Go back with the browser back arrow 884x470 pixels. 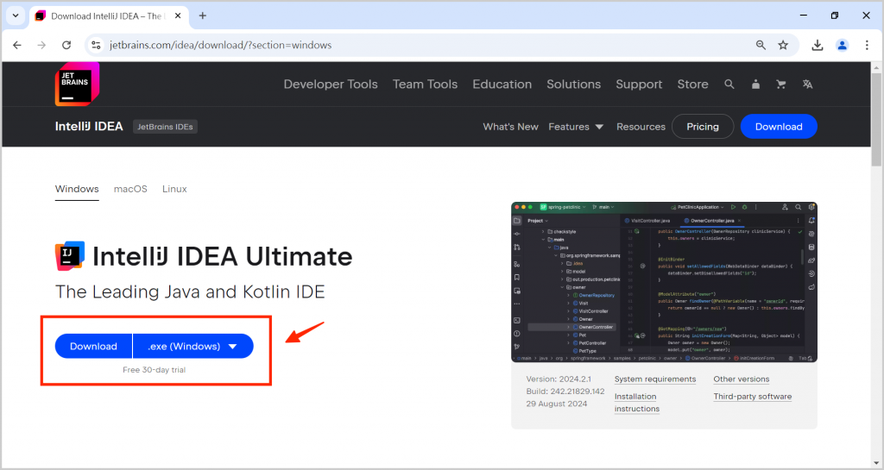(x=17, y=45)
